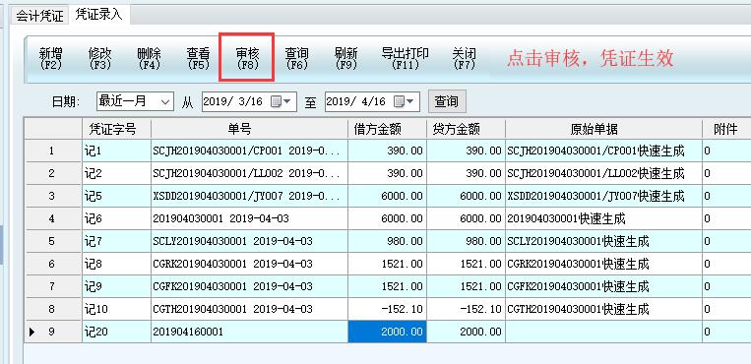The height and width of the screenshot is (364, 751).
Task: Open the 最近一月 date range dropdown
Action: point(135,101)
